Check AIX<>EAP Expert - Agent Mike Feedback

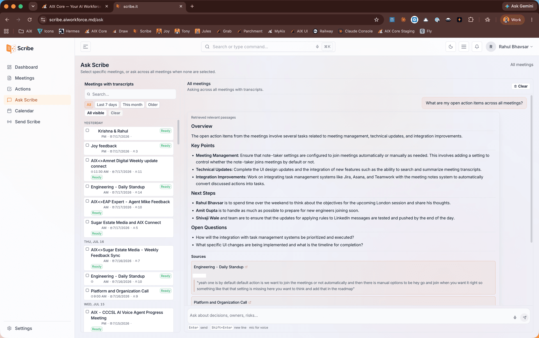(x=87, y=201)
